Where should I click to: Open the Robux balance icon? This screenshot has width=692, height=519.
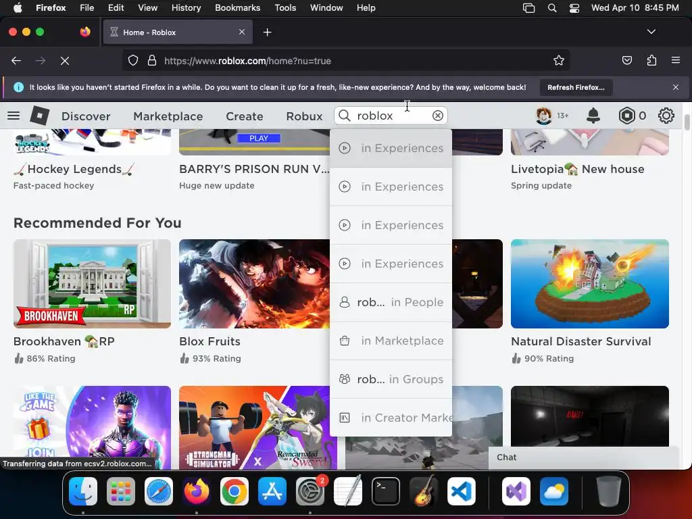click(x=626, y=116)
